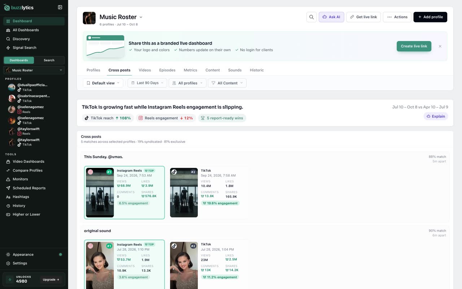Open Discovery from the sidebar
462x289 pixels.
(34, 39)
